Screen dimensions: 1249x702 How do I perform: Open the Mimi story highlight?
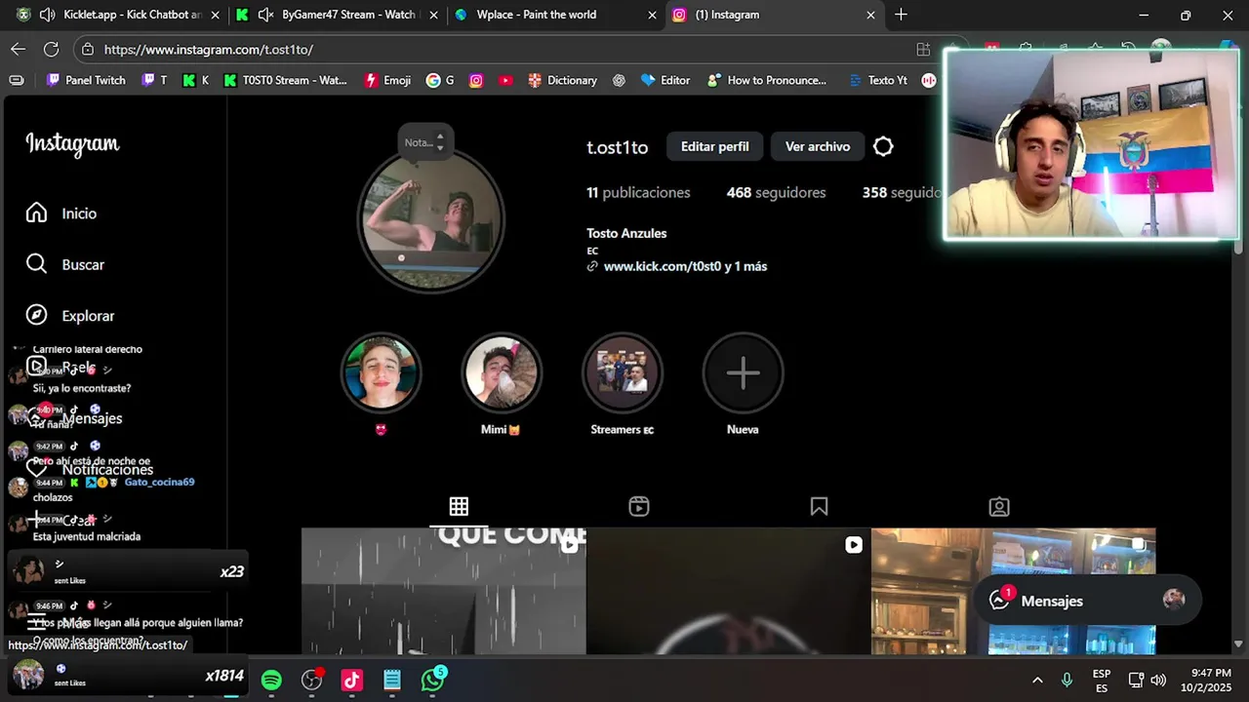501,372
